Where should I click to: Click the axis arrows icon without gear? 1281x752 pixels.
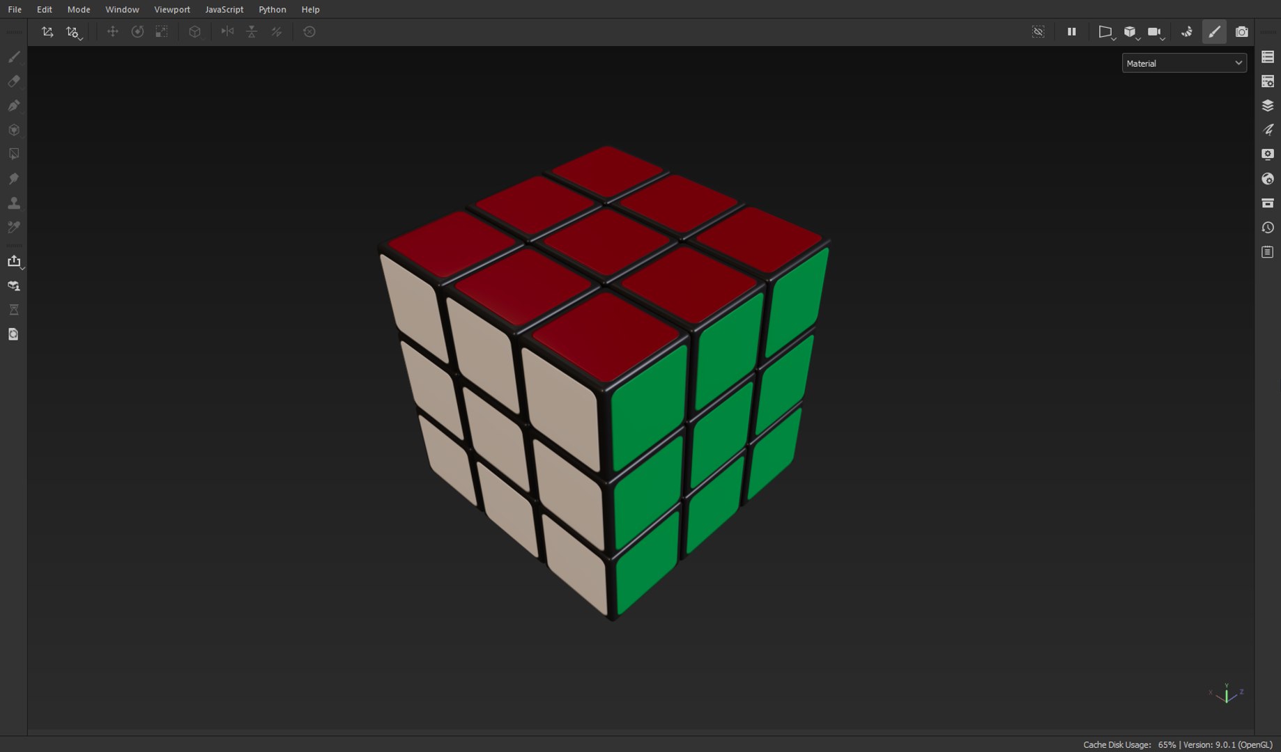point(47,31)
